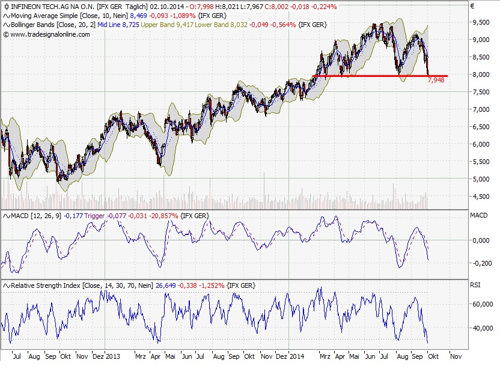Screen dimensions: 500x369
Task: Click the 5,500 price axis label
Action: tap(481, 162)
